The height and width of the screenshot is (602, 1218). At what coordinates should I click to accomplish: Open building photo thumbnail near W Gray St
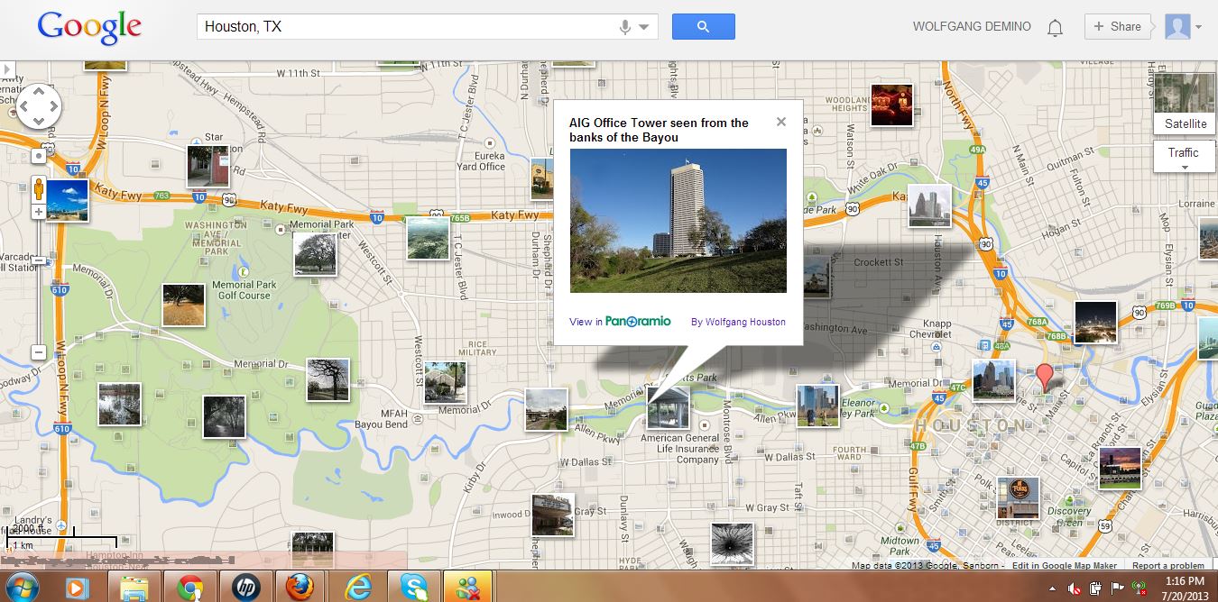(552, 515)
